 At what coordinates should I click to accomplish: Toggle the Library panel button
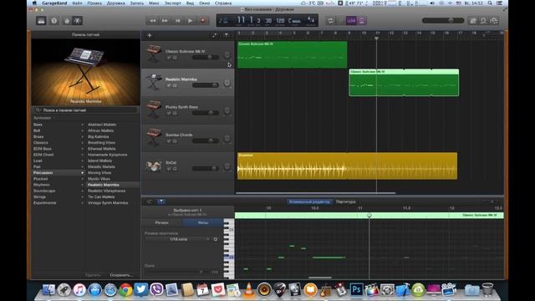41,21
